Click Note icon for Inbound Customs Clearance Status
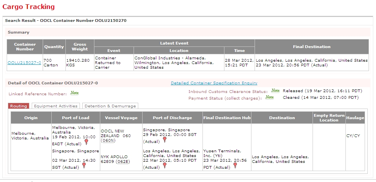The width and height of the screenshot is (376, 182). pos(275,91)
